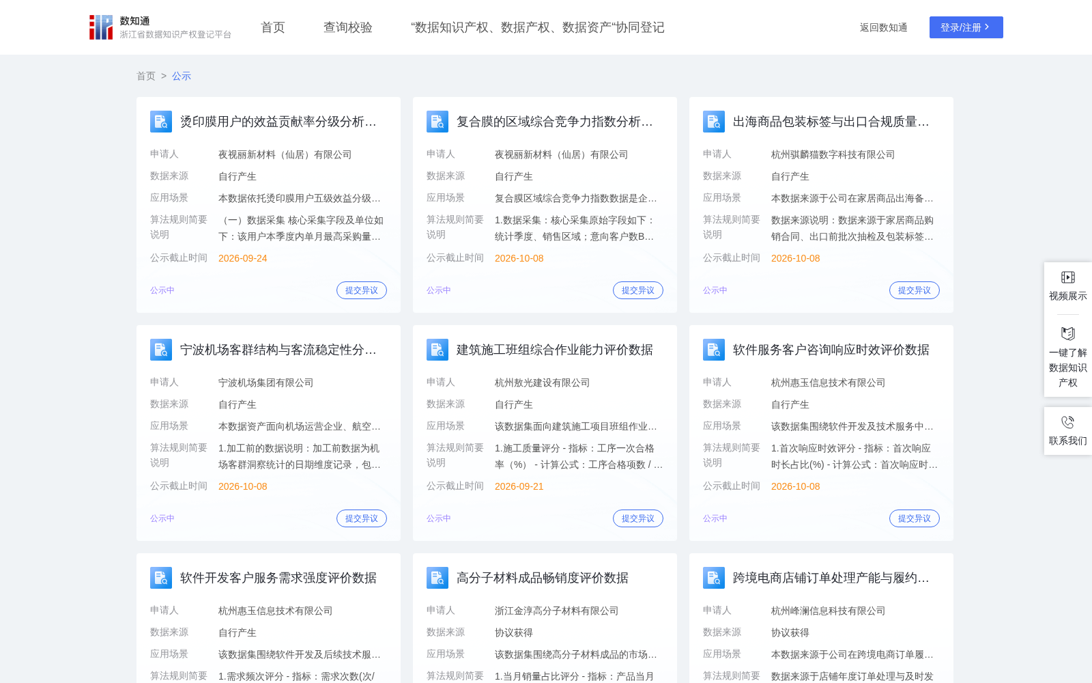Image resolution: width=1092 pixels, height=683 pixels.
Task: Submit objection on 出海商品包装标签 card
Action: 915,290
